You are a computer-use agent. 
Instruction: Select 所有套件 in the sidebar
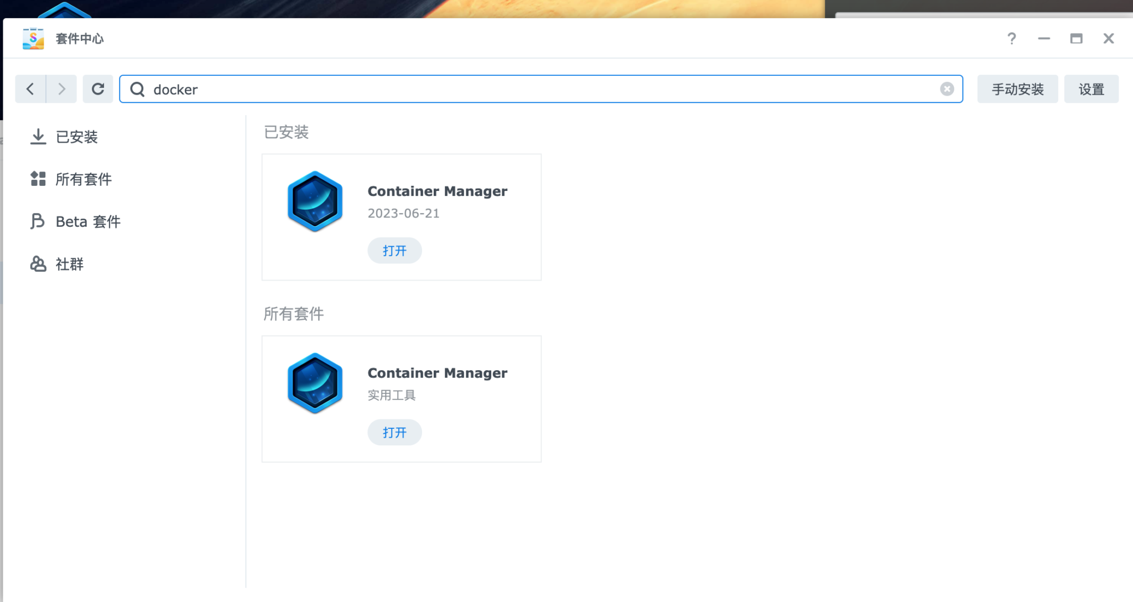coord(83,179)
